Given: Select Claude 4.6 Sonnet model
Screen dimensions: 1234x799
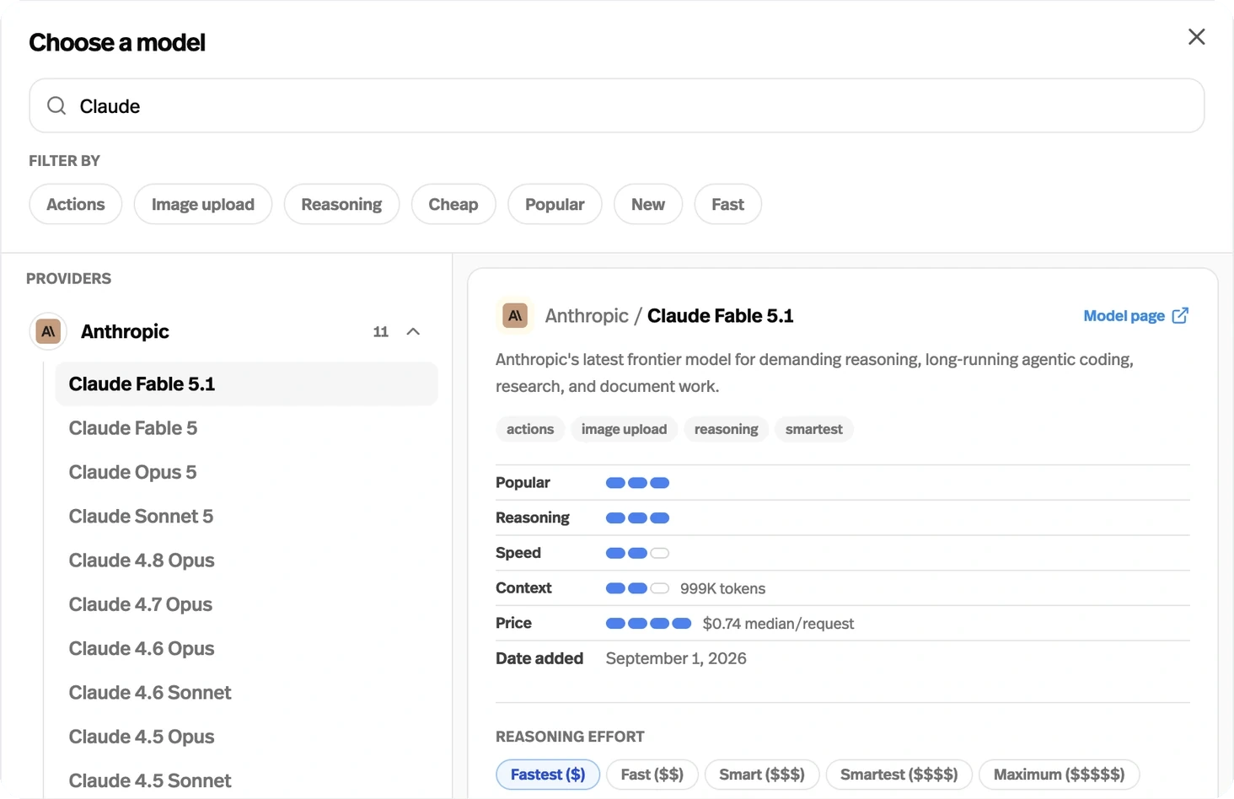Looking at the screenshot, I should (247, 693).
